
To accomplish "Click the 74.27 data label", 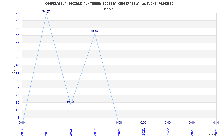I will pos(46,12).
